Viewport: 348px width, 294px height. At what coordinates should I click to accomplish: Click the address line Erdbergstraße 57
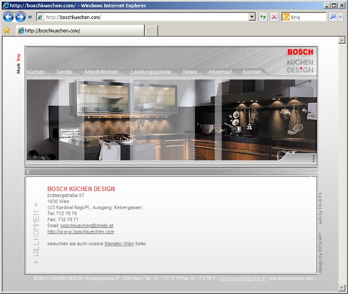tap(66, 195)
